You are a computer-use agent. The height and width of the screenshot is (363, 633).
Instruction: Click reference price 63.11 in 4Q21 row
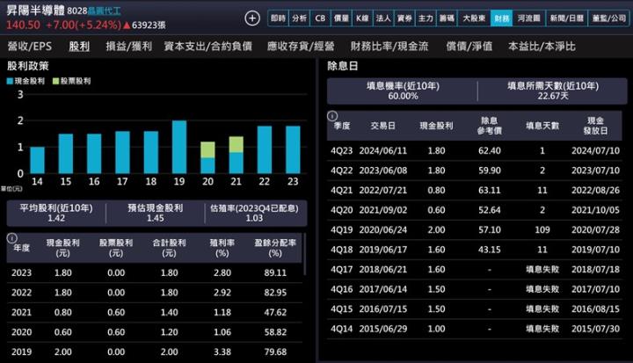pos(490,191)
